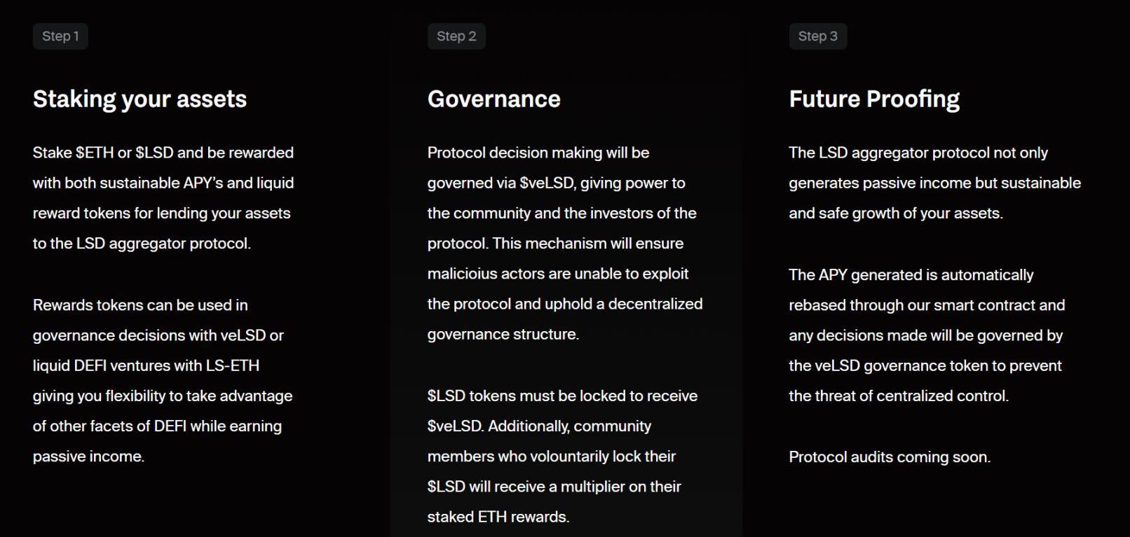The height and width of the screenshot is (537, 1130).
Task: Click the Step 3 badge
Action: click(x=817, y=36)
